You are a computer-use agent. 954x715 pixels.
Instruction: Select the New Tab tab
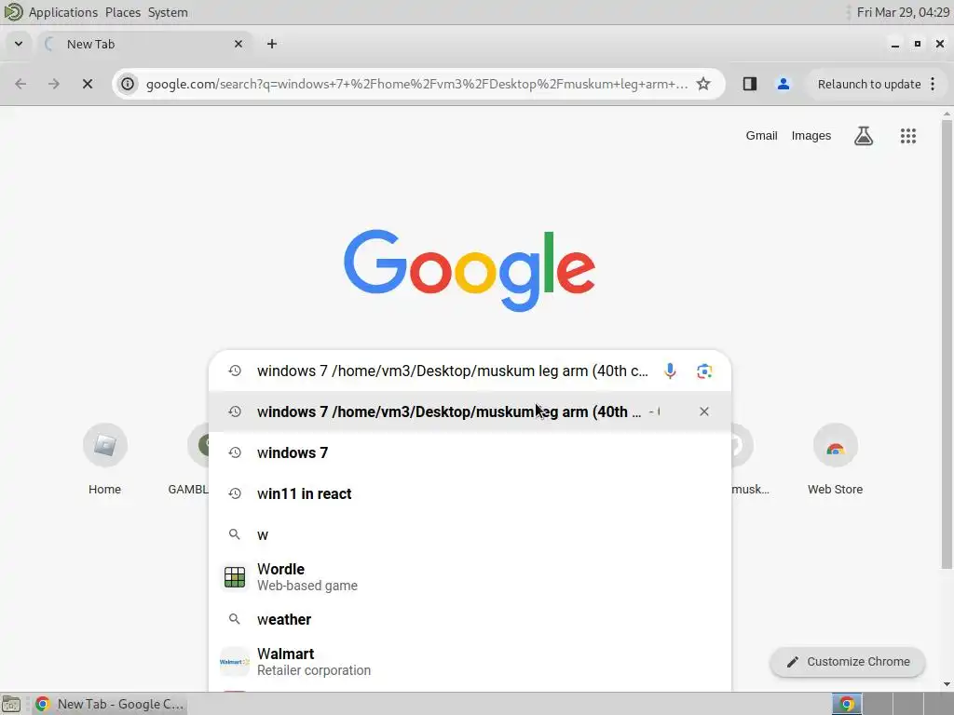[144, 44]
